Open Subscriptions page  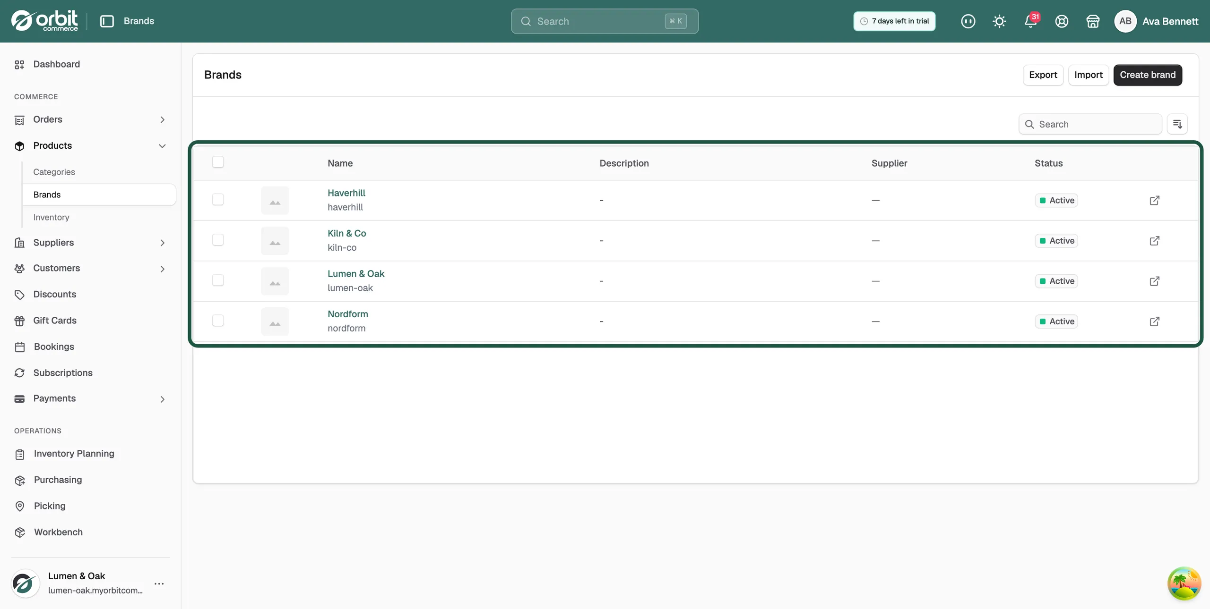tap(63, 373)
